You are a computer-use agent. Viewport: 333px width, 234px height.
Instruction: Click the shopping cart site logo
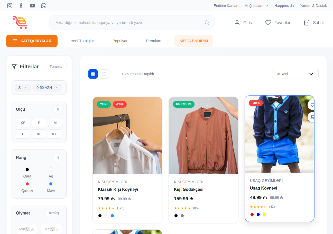click(x=20, y=23)
